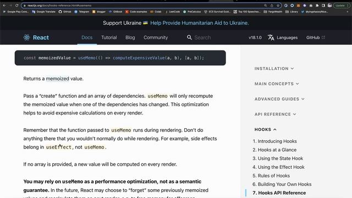Open 6. Building Your Own Hooks
Screen dimensions: 352x198
pos(282,184)
